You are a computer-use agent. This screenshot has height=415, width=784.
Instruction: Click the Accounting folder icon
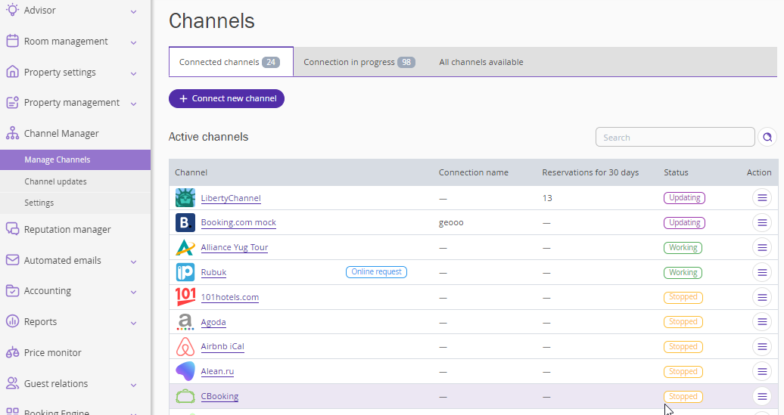[13, 290]
